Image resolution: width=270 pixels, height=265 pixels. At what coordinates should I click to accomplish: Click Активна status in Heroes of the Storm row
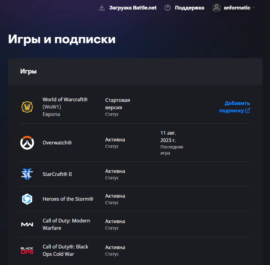point(115,196)
